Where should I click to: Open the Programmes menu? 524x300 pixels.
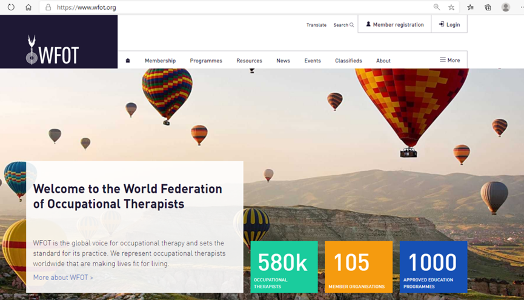coord(206,61)
